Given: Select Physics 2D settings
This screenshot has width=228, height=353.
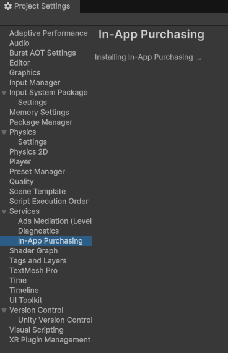Looking at the screenshot, I should click(28, 152).
